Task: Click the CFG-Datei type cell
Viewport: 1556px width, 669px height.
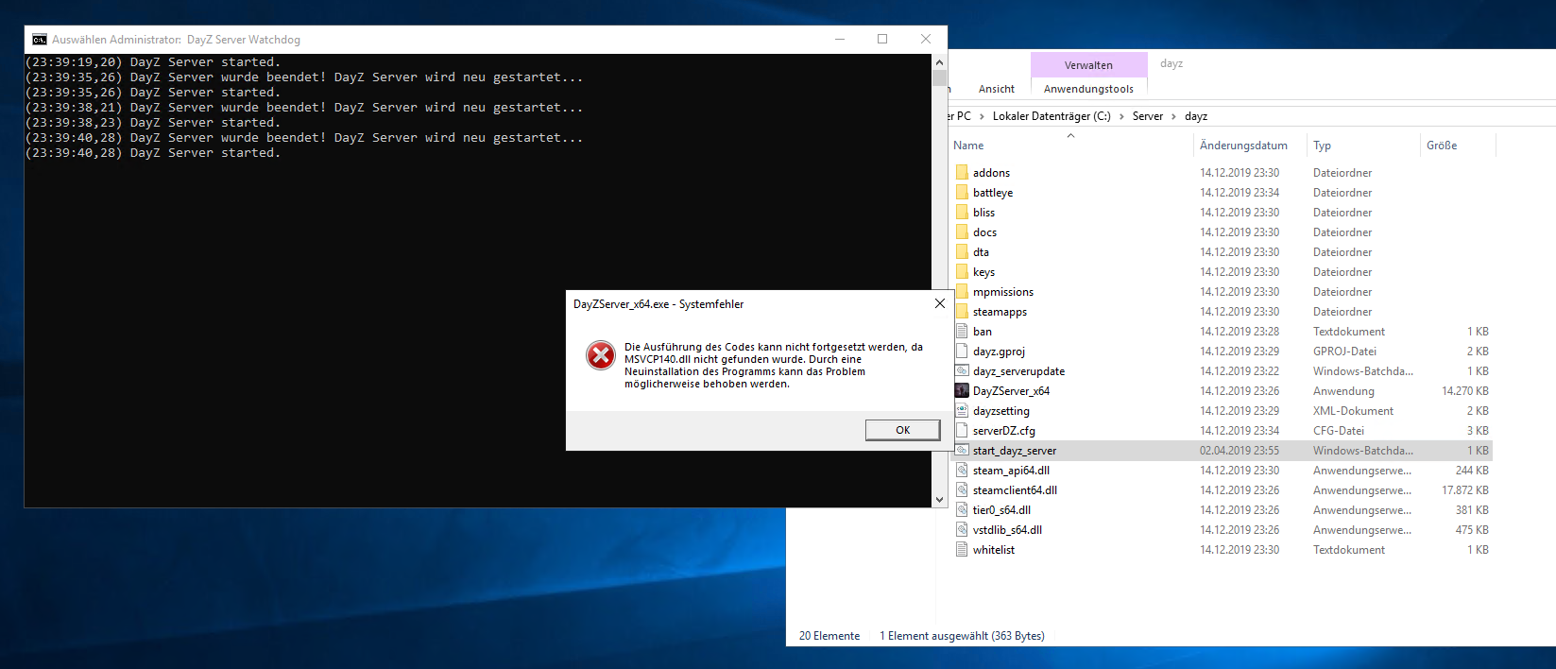Action: (1339, 431)
